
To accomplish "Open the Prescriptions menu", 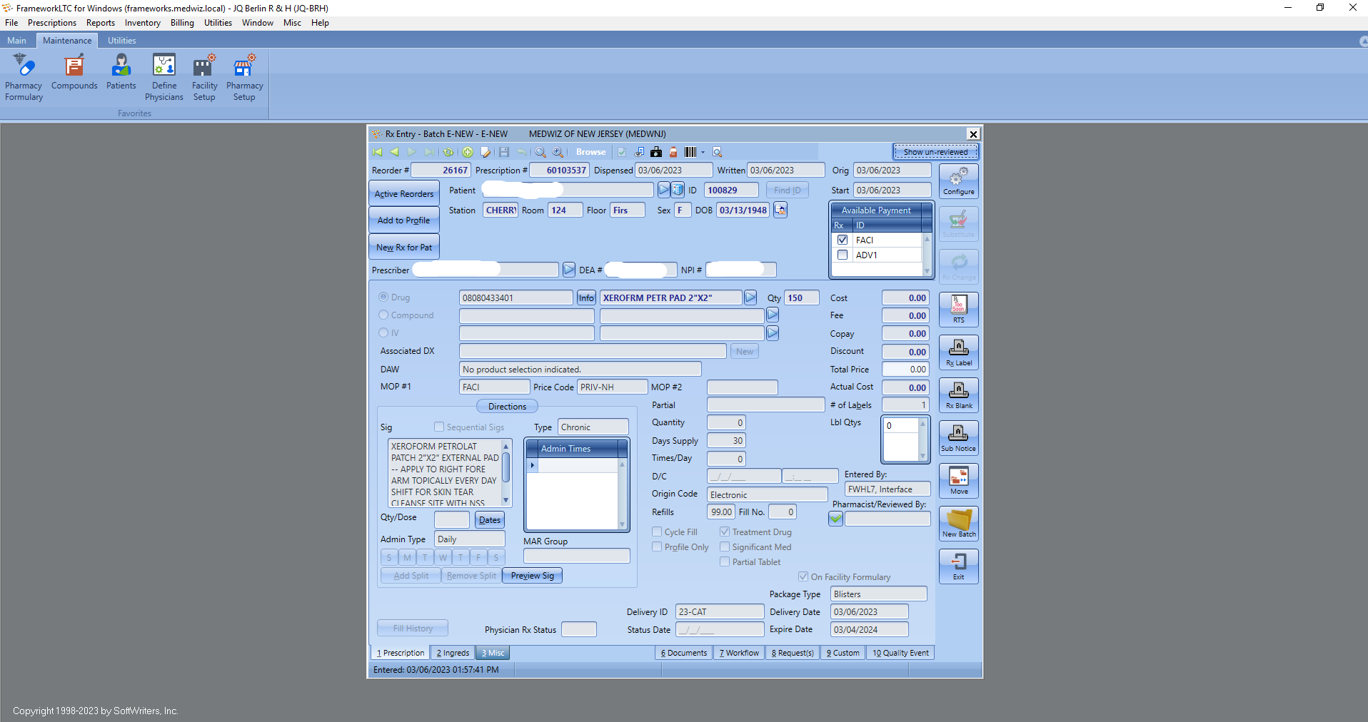I will (x=52, y=23).
